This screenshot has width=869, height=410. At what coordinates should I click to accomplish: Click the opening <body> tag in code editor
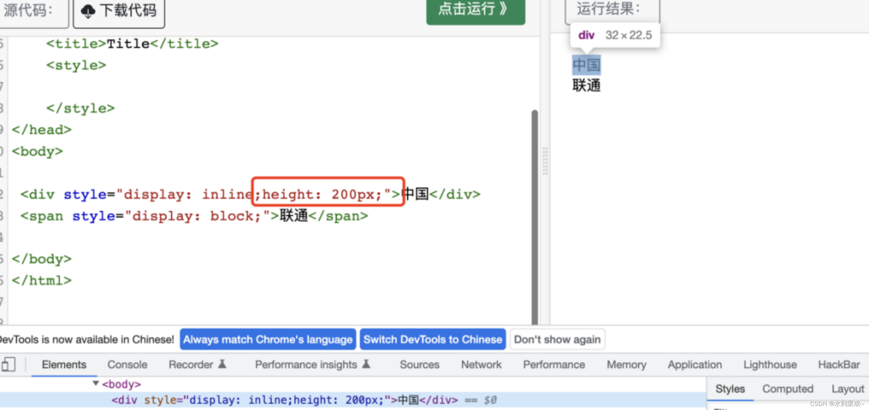(37, 151)
